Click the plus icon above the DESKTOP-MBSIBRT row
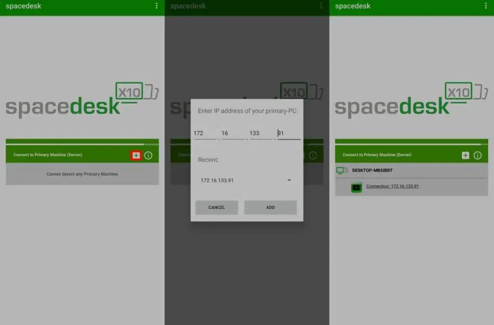 tap(466, 155)
